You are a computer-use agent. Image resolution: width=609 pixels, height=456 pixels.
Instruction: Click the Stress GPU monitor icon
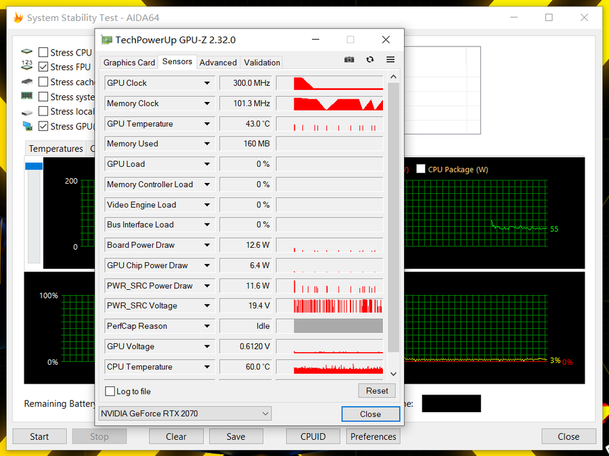26,126
